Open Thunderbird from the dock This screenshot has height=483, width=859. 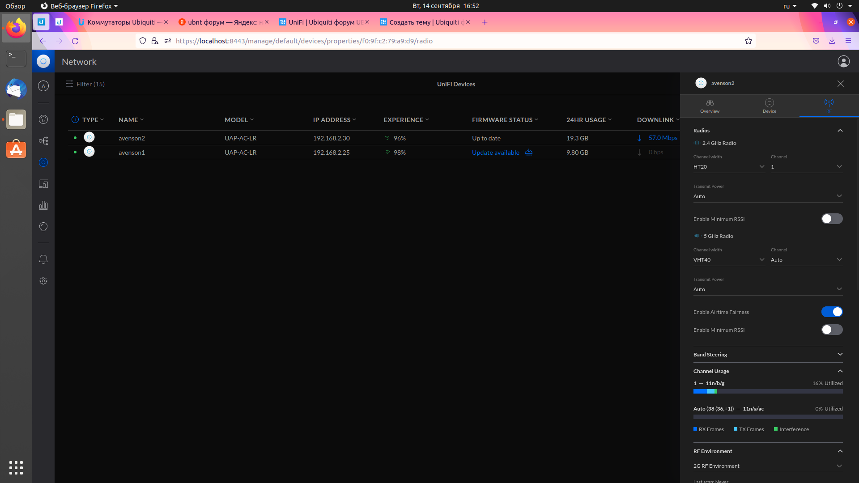click(x=16, y=89)
